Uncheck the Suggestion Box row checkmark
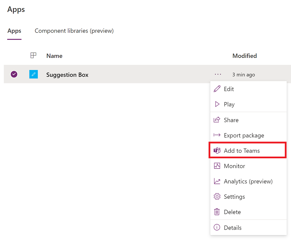The height and width of the screenshot is (240, 291). pos(14,75)
